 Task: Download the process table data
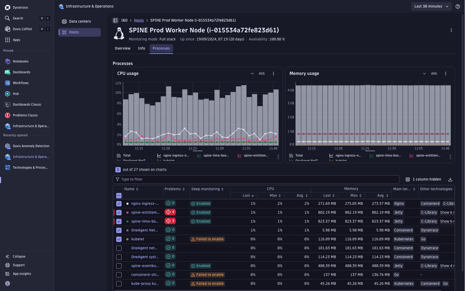point(450,179)
